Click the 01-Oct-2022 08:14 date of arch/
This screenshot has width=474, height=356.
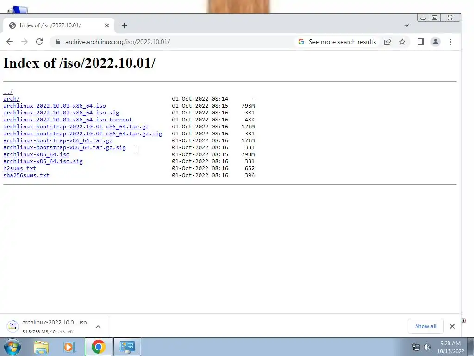(200, 99)
